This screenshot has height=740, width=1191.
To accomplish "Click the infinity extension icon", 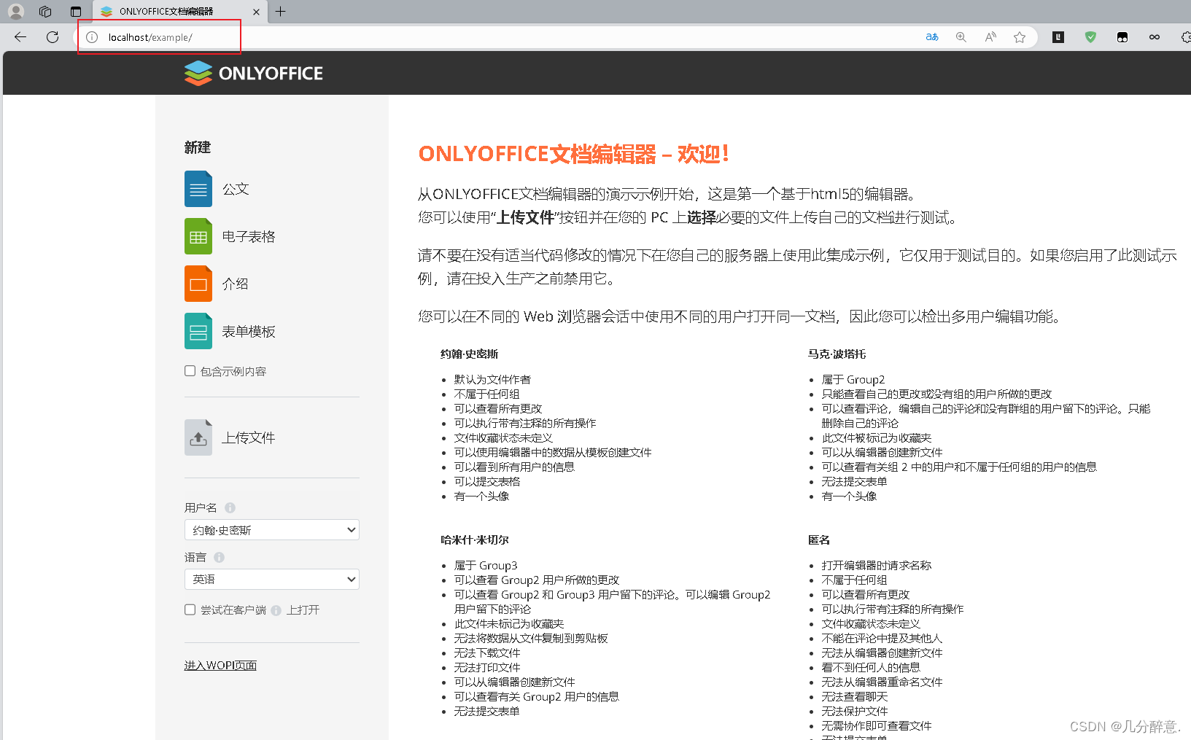I will tap(1155, 37).
